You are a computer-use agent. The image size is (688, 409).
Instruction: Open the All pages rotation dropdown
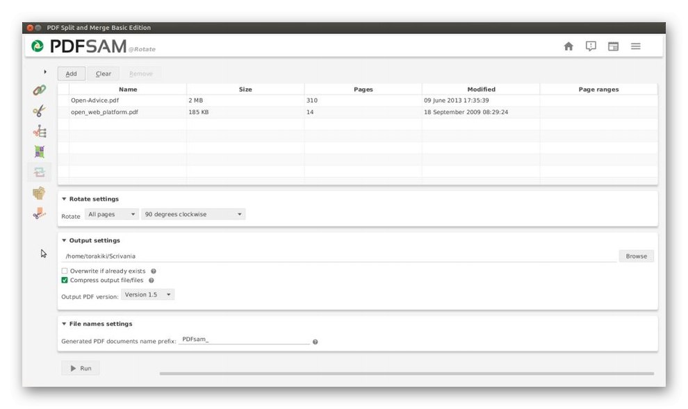click(x=111, y=215)
